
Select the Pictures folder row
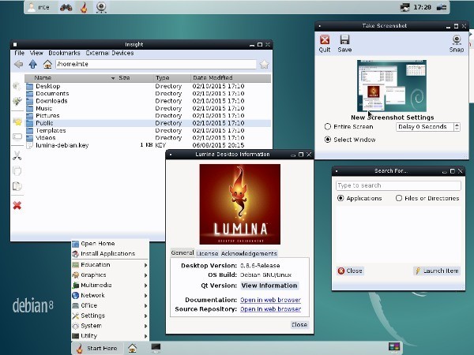pos(148,116)
